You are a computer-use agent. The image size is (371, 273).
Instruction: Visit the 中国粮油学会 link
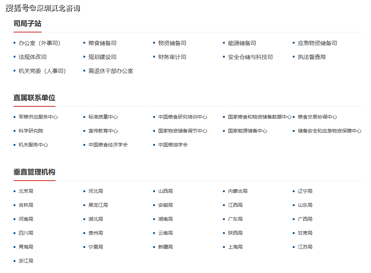pyautogui.click(x=173, y=145)
